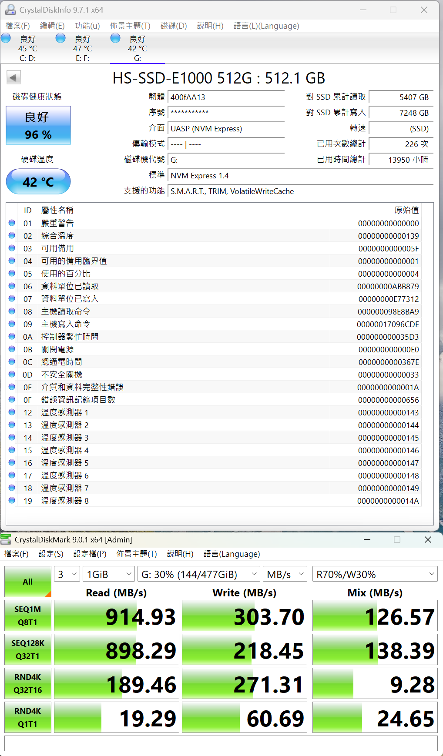Image resolution: width=443 pixels, height=756 pixels.
Task: Select the 0D 不安全關機 row
Action: (x=214, y=375)
